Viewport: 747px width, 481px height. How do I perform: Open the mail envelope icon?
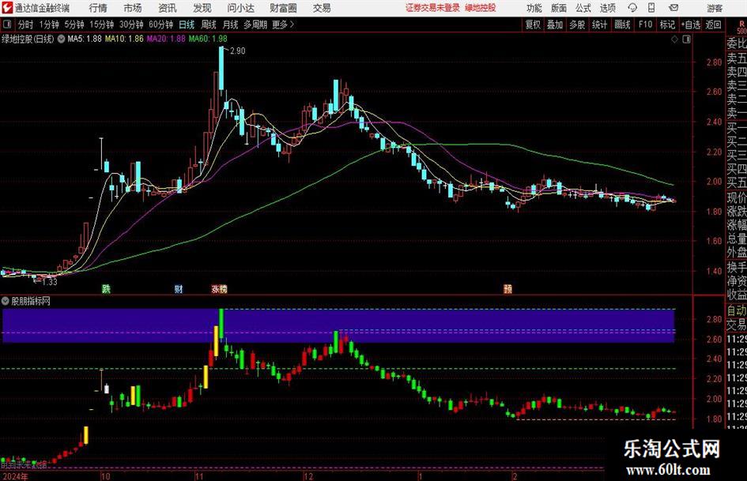click(x=673, y=8)
